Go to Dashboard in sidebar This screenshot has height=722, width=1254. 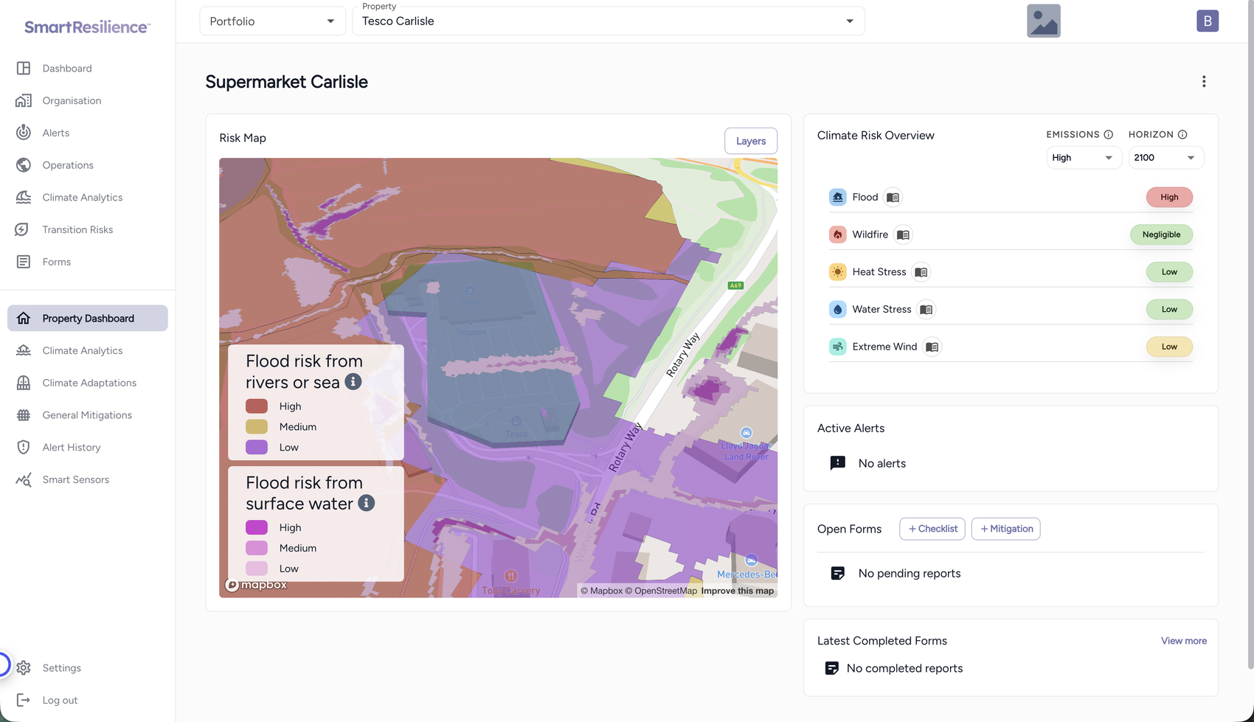[88, 69]
